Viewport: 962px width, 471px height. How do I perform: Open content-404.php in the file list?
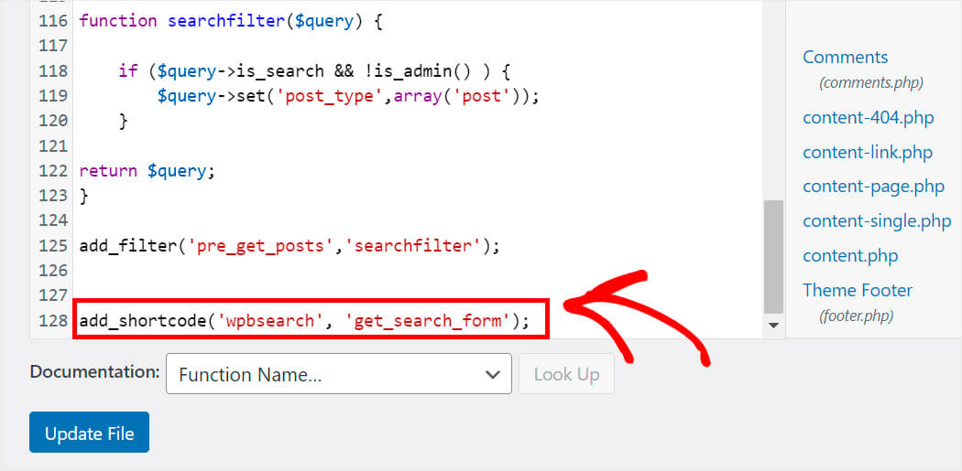click(869, 118)
